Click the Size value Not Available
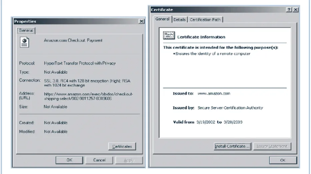 coord(56,107)
